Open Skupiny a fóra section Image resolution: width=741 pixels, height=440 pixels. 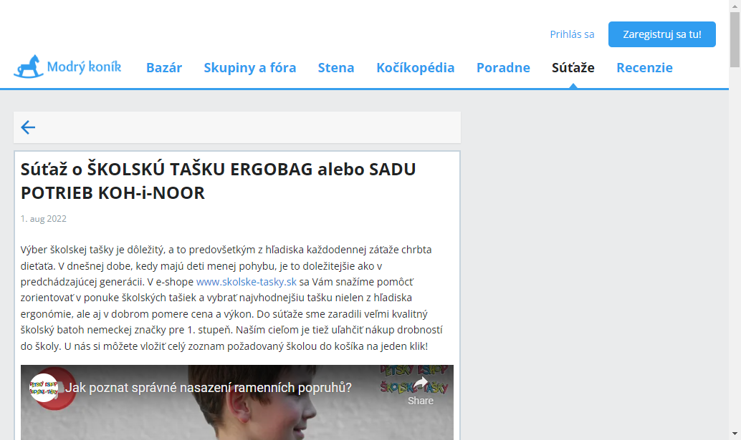[250, 67]
